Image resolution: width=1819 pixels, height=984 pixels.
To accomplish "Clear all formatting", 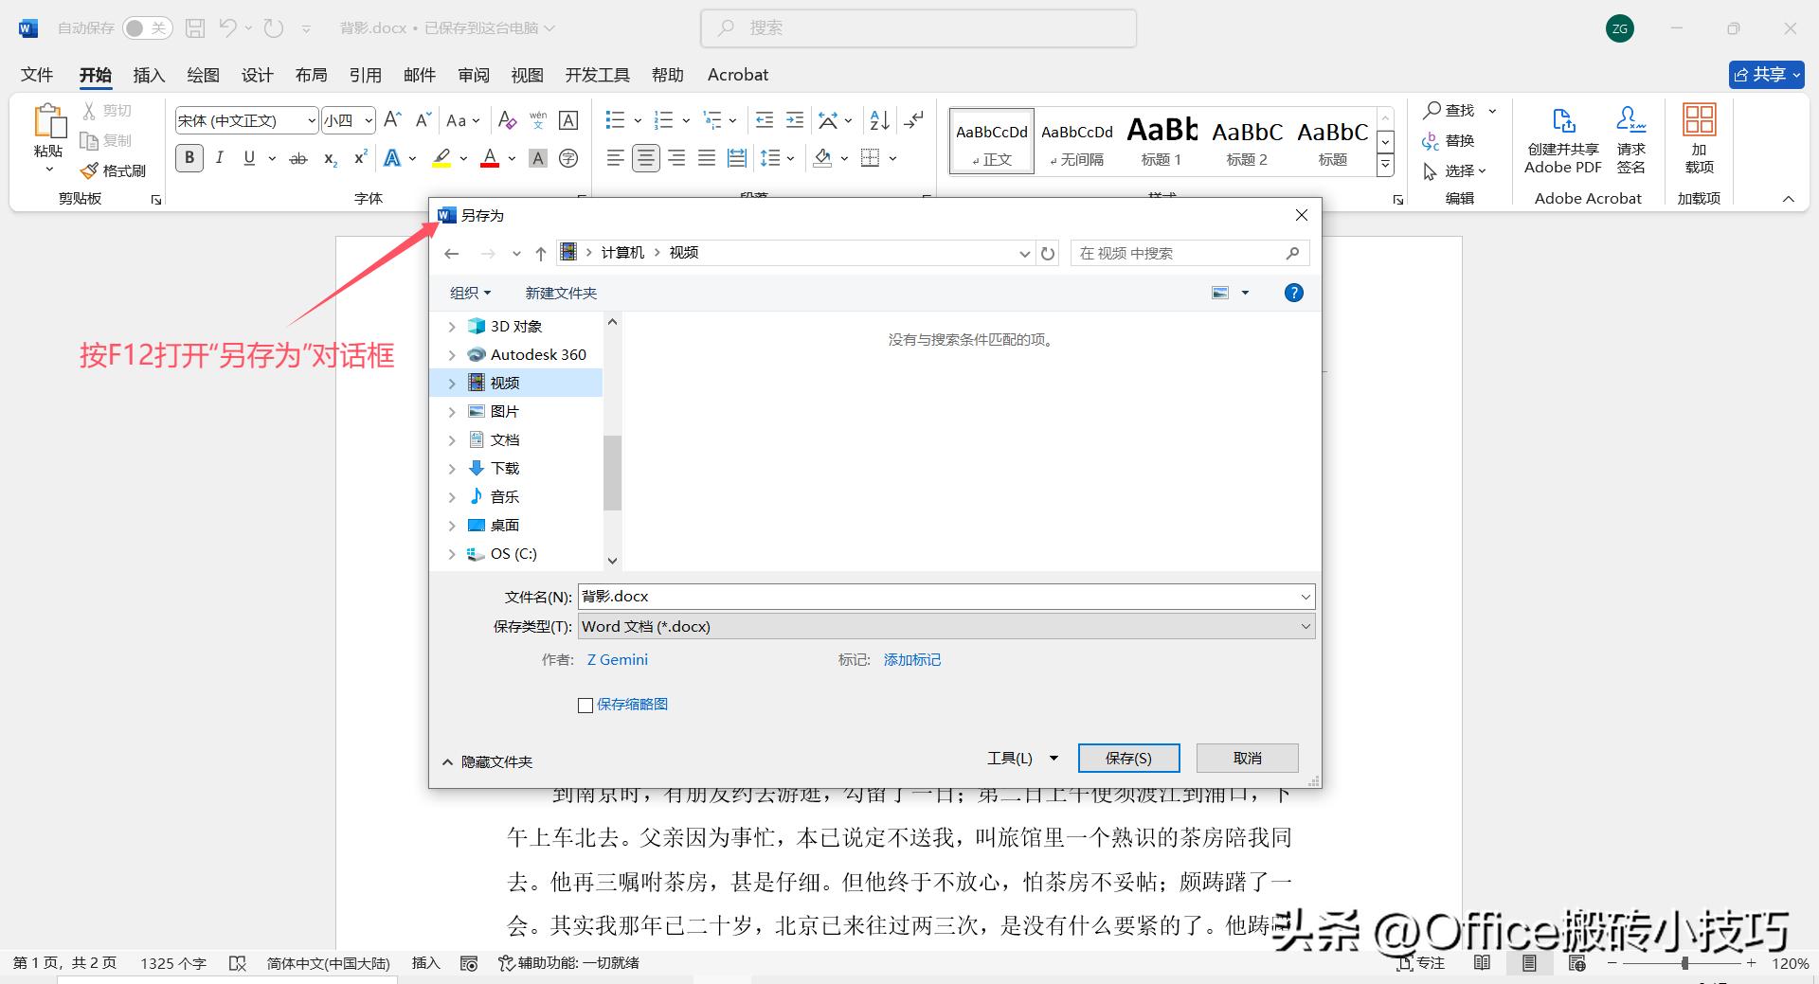I will coord(507,120).
